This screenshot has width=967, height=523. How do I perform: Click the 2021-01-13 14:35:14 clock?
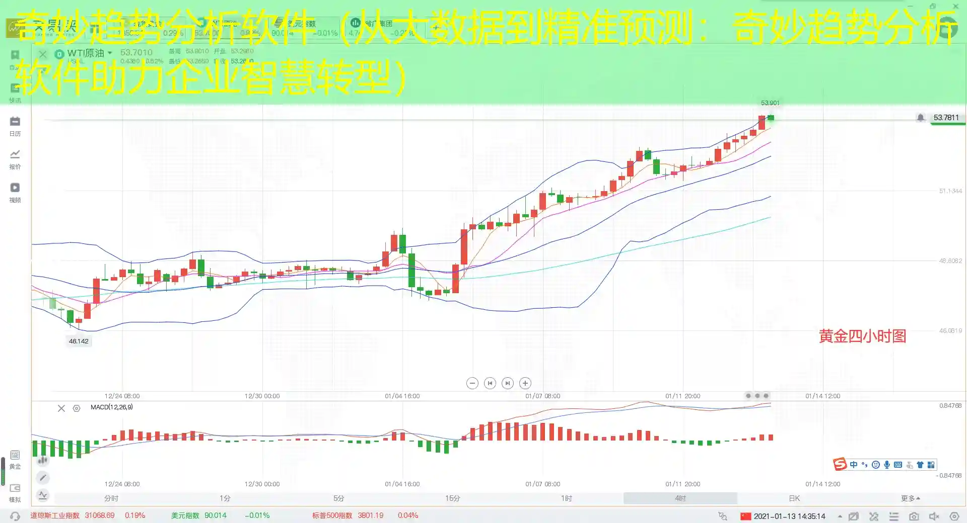click(x=789, y=516)
